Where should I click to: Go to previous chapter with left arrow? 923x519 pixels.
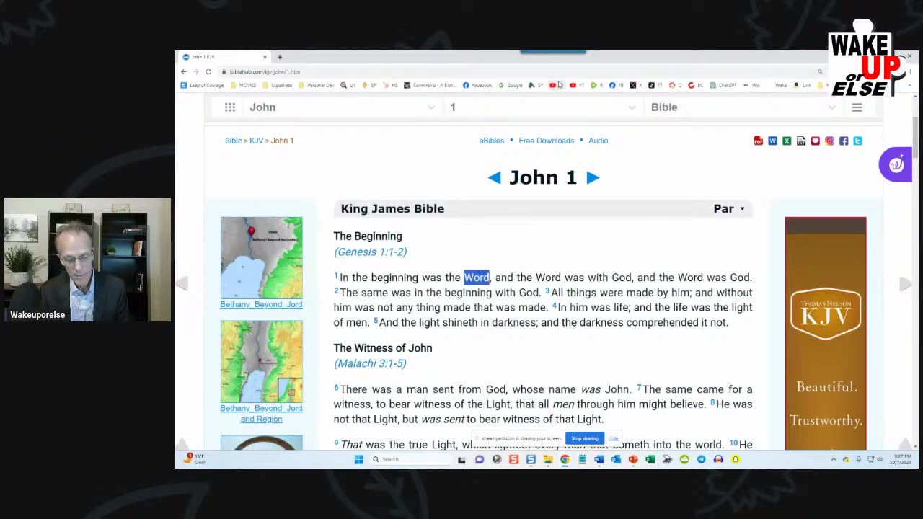tap(494, 177)
